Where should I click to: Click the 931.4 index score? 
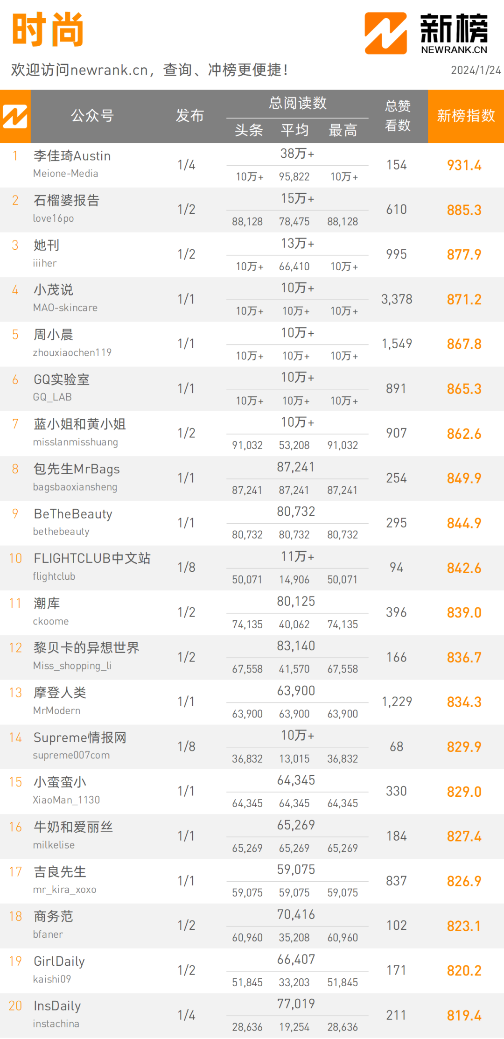pyautogui.click(x=464, y=165)
